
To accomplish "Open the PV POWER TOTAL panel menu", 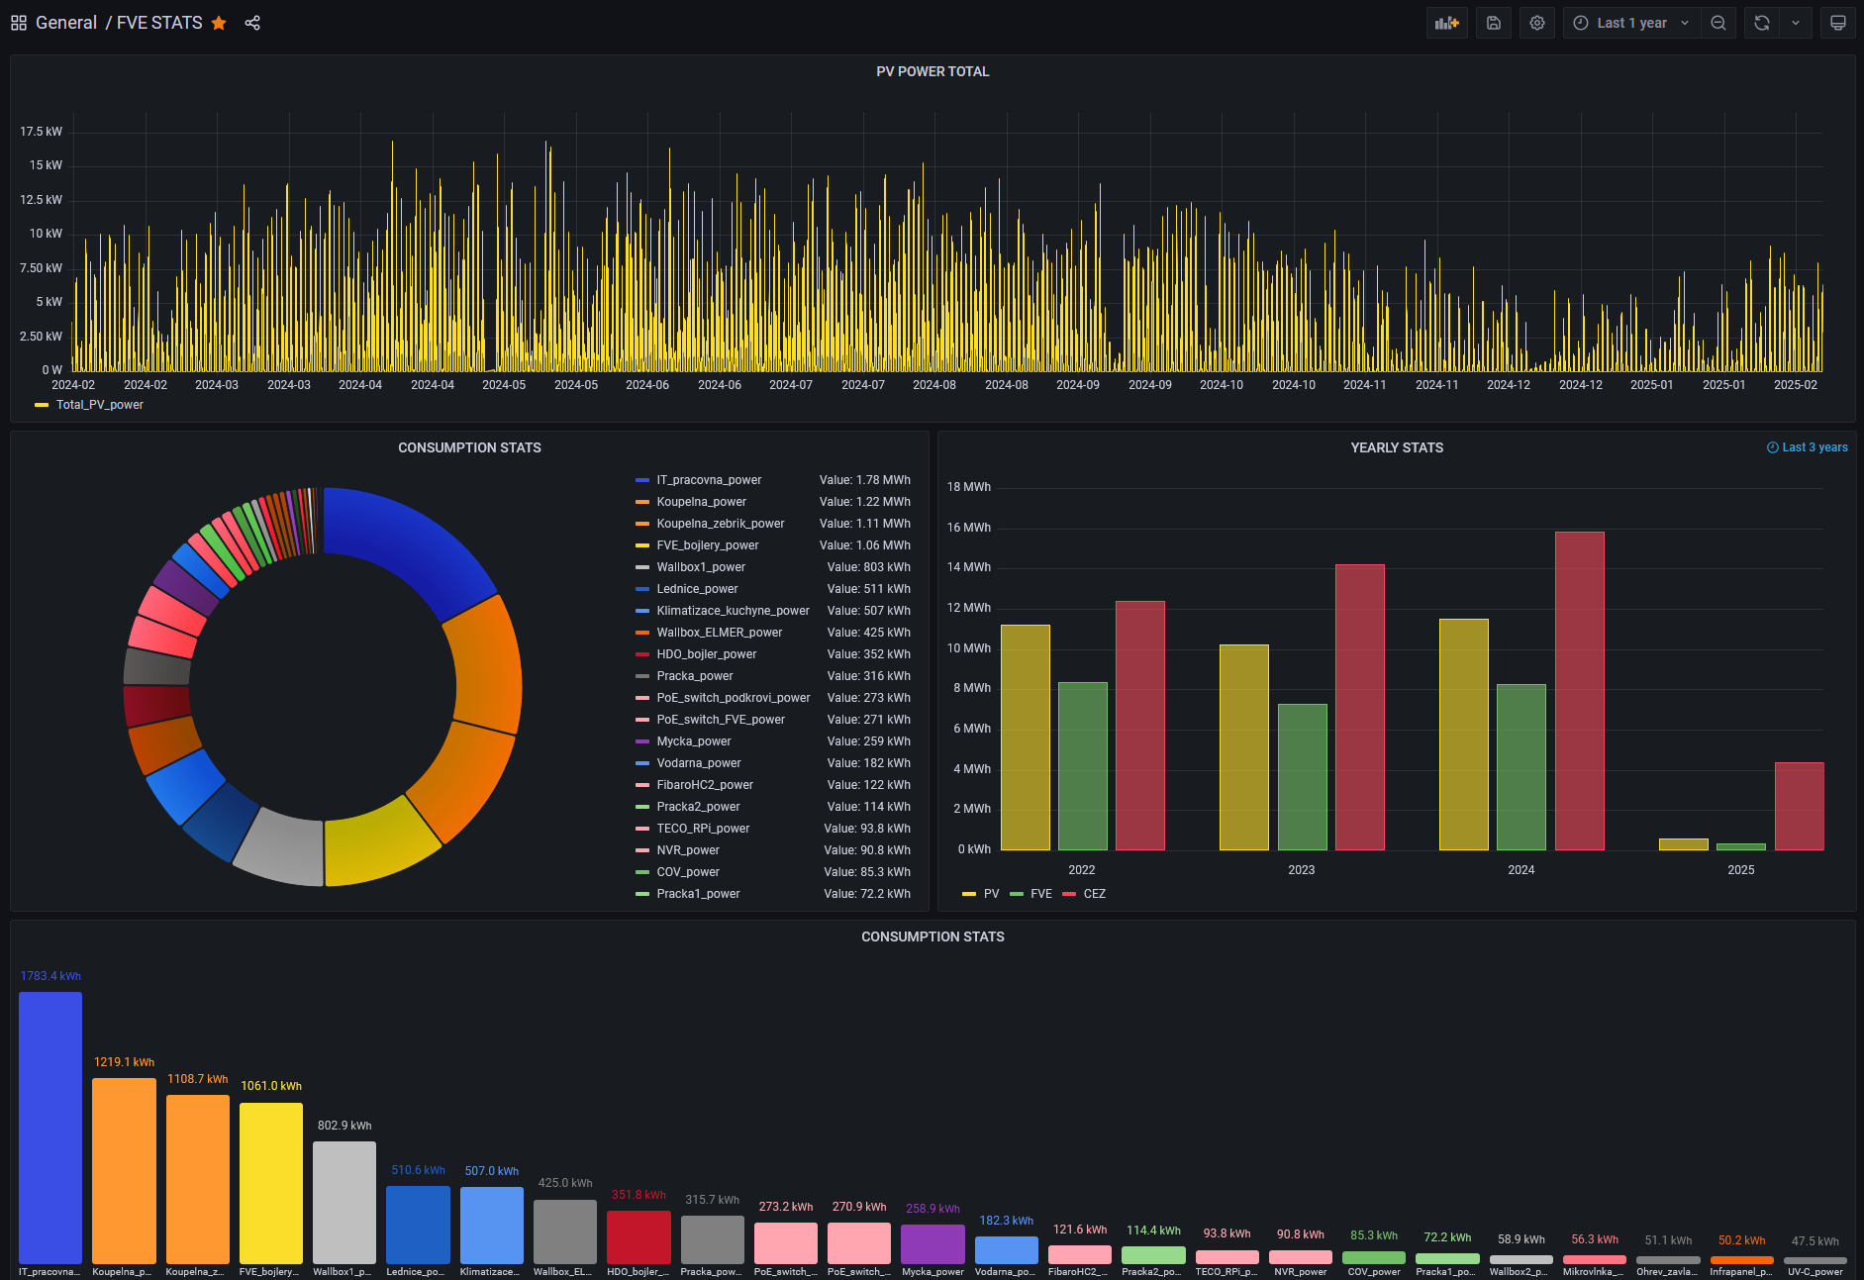I will [x=932, y=71].
